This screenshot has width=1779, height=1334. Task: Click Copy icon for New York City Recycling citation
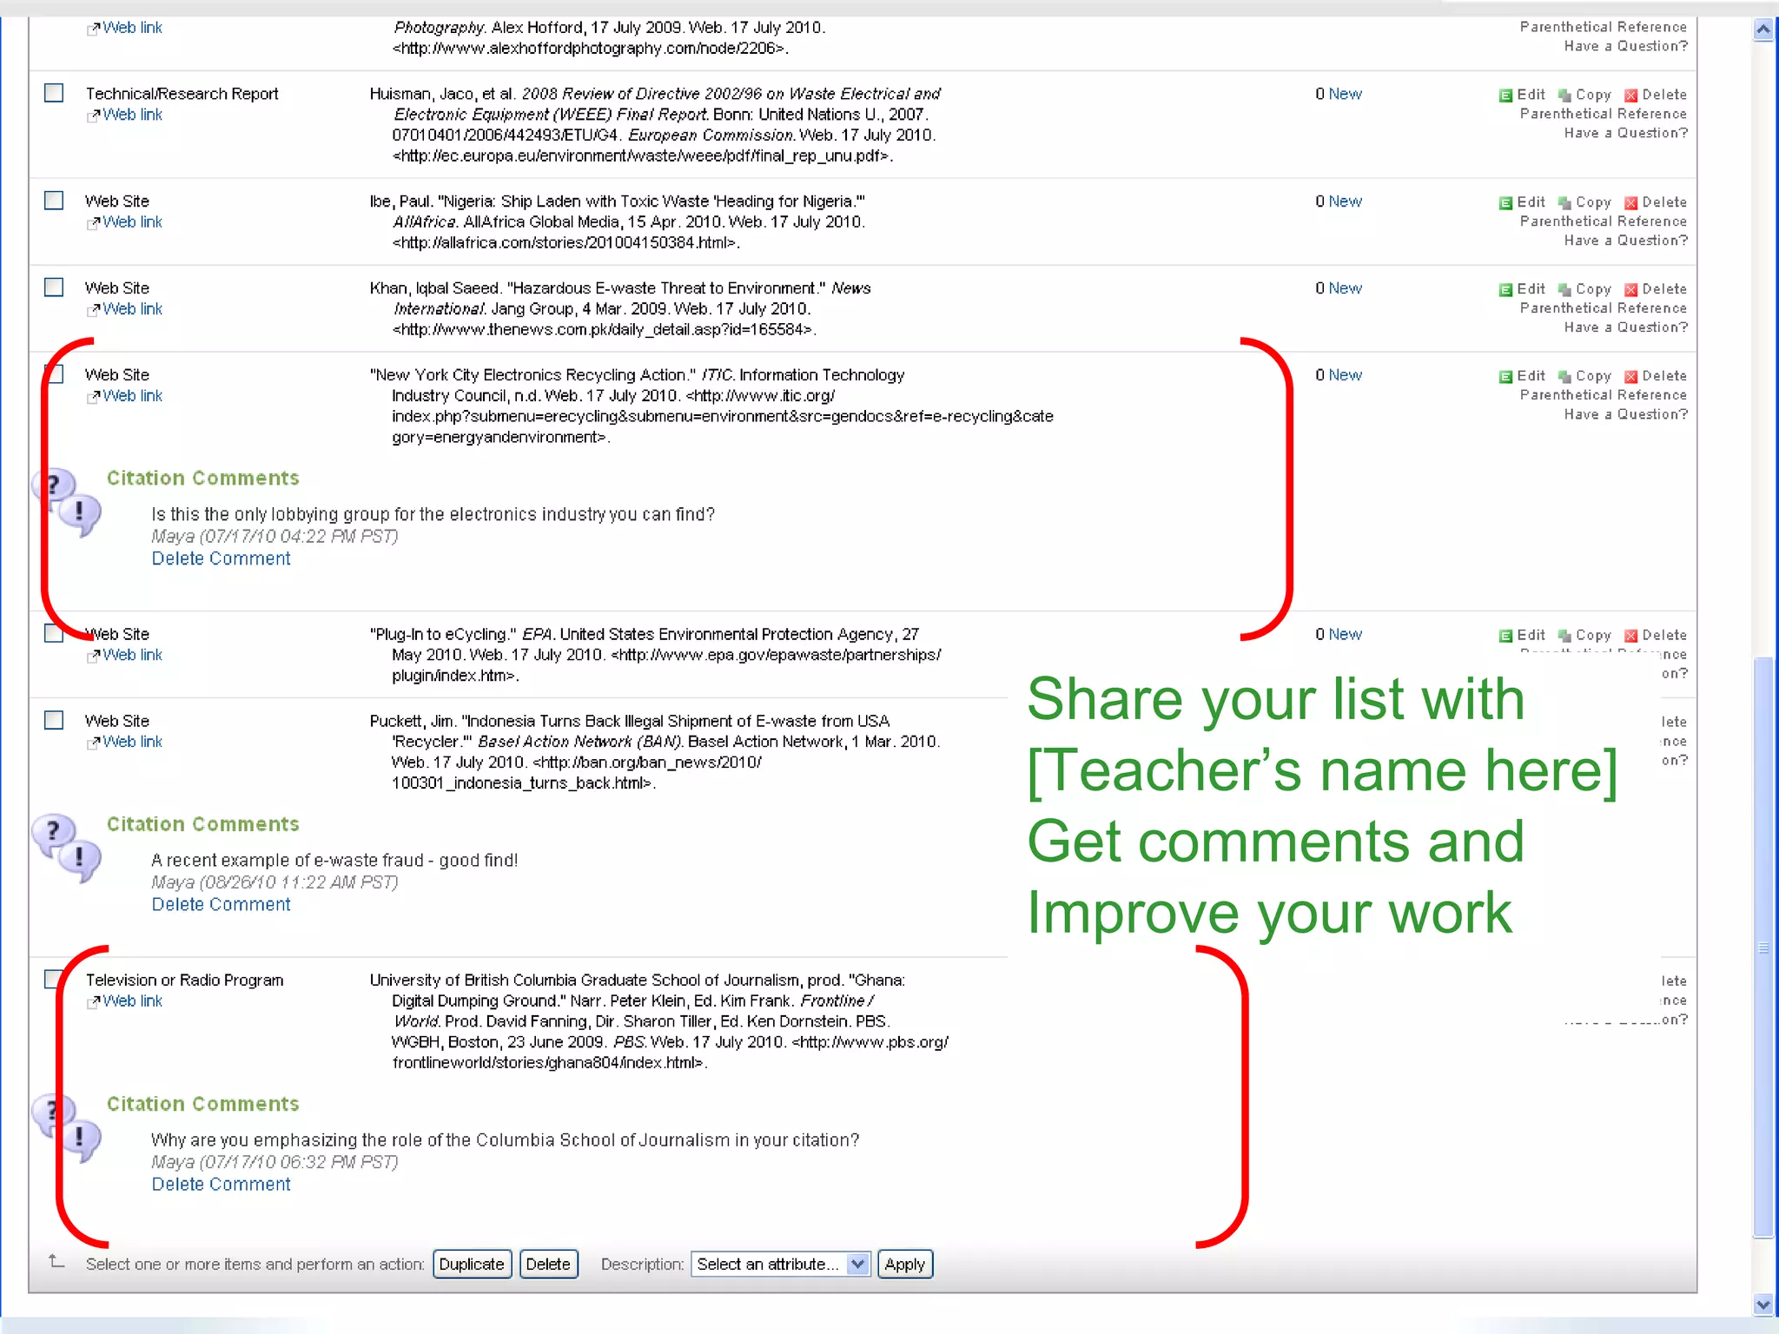pyautogui.click(x=1564, y=377)
